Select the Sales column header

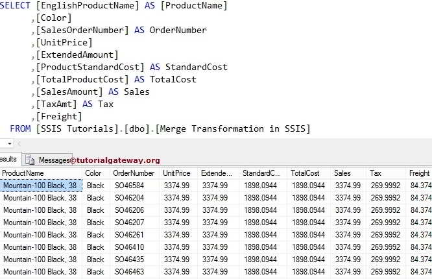click(x=342, y=173)
